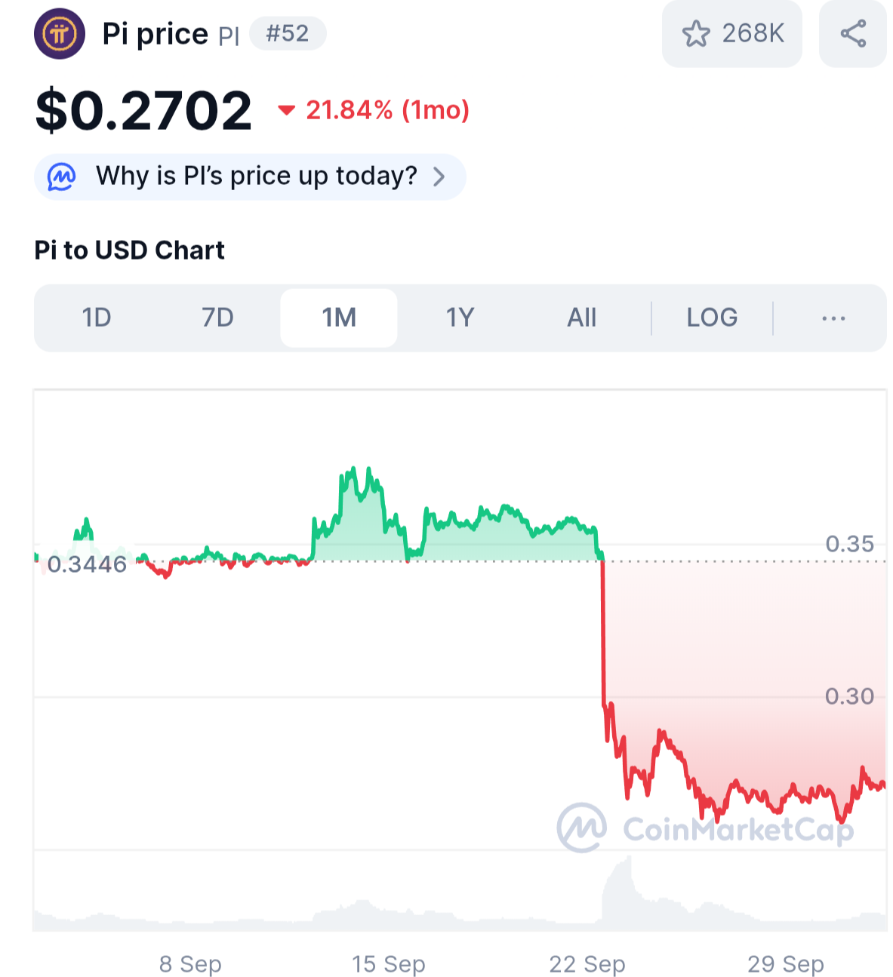Tap the star watchlist icon
The height and width of the screenshot is (977, 893).
coord(695,34)
